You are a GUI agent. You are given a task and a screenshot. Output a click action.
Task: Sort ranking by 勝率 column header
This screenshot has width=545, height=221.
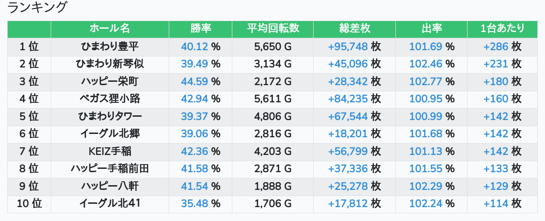(x=200, y=29)
